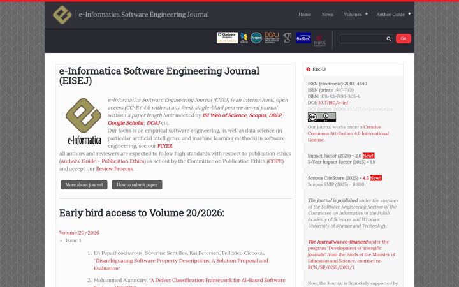Follow the DOAJ text link
The height and width of the screenshot is (287, 459).
153,123
